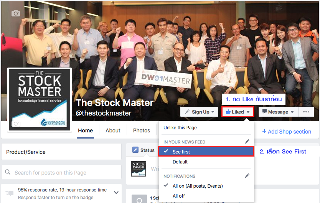Screen dimensions: 320x203
Task: Expand the response rate panel chevron
Action: pyautogui.click(x=116, y=192)
